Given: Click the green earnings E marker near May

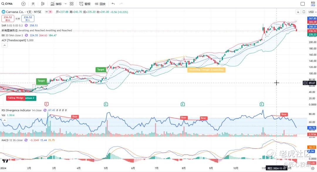Looking at the screenshot, I should (106, 104).
